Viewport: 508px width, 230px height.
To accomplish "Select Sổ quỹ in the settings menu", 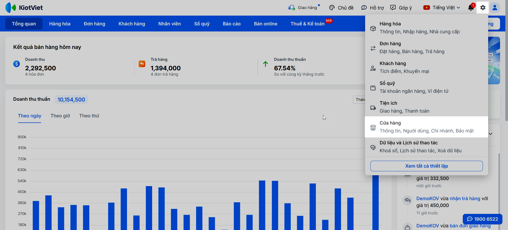I will click(x=427, y=87).
